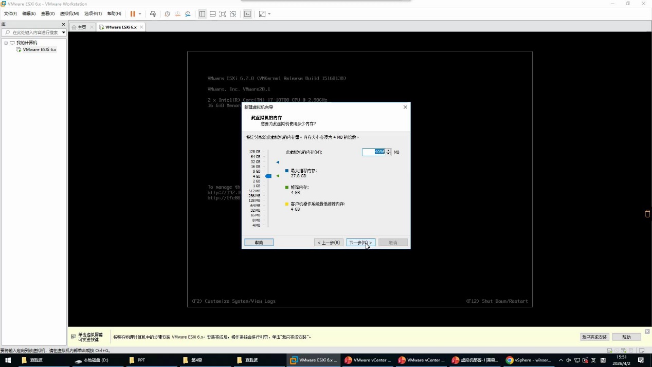Open the 查看(V) menu

(48, 14)
